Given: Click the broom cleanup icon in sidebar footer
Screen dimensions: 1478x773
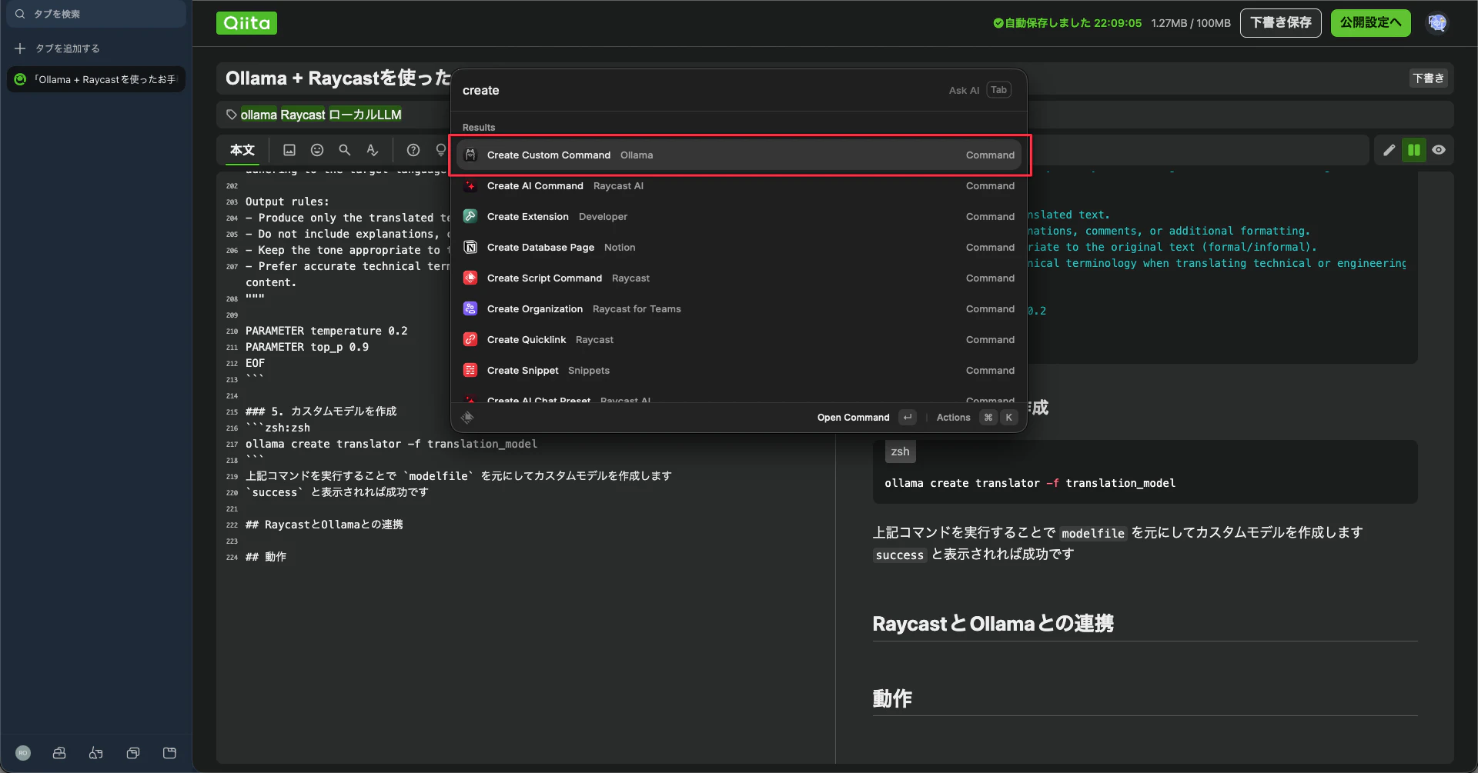Looking at the screenshot, I should pyautogui.click(x=96, y=753).
